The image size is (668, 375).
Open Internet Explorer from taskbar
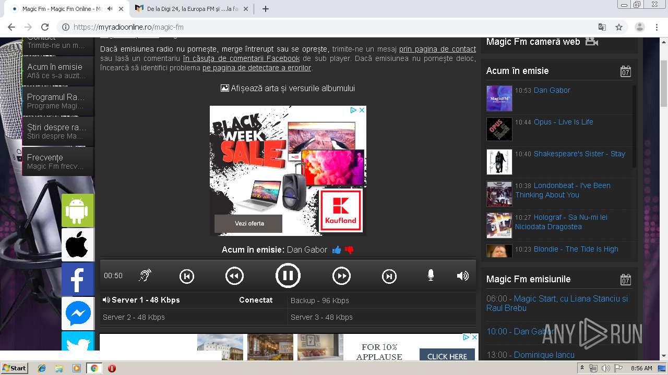pyautogui.click(x=42, y=368)
